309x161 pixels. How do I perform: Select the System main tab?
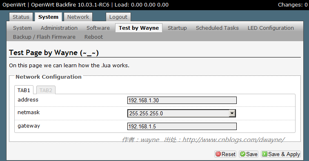[x=48, y=17]
